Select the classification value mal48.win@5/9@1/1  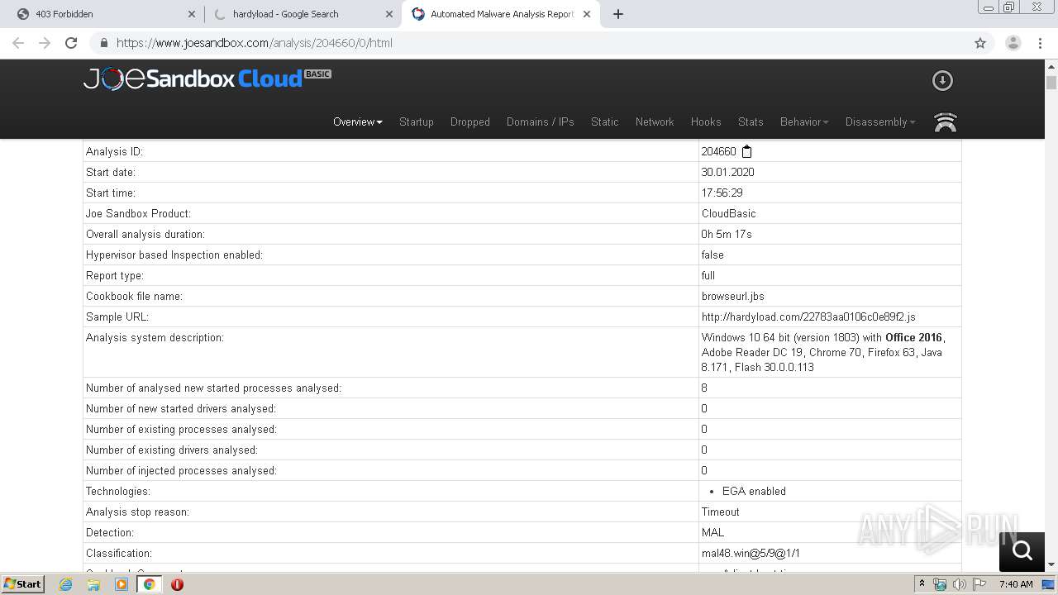[751, 553]
